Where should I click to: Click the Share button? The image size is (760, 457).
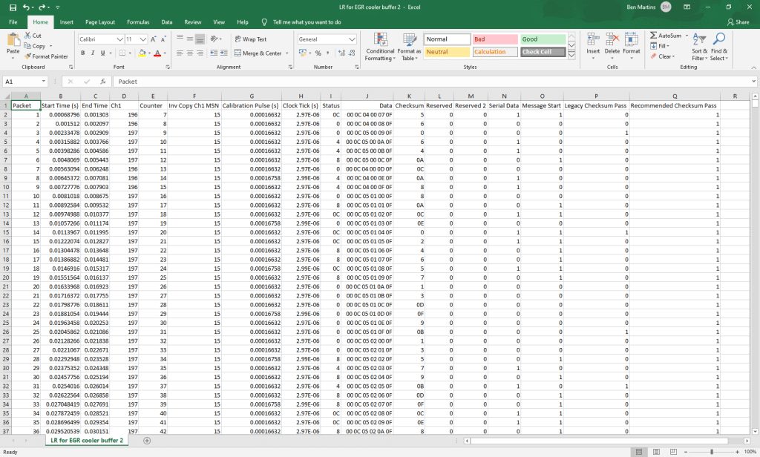click(x=738, y=22)
